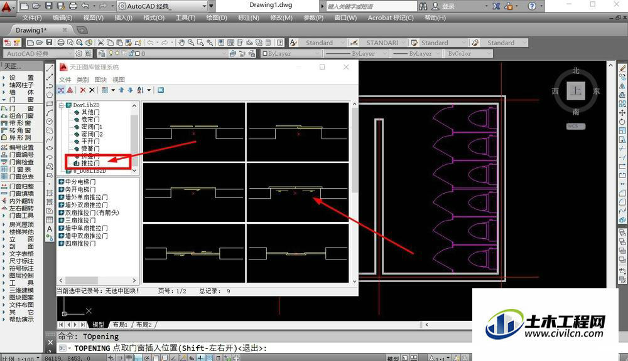628x361 pixels.
Task: Open the Layer Properties Manager icon
Action: [x=102, y=53]
